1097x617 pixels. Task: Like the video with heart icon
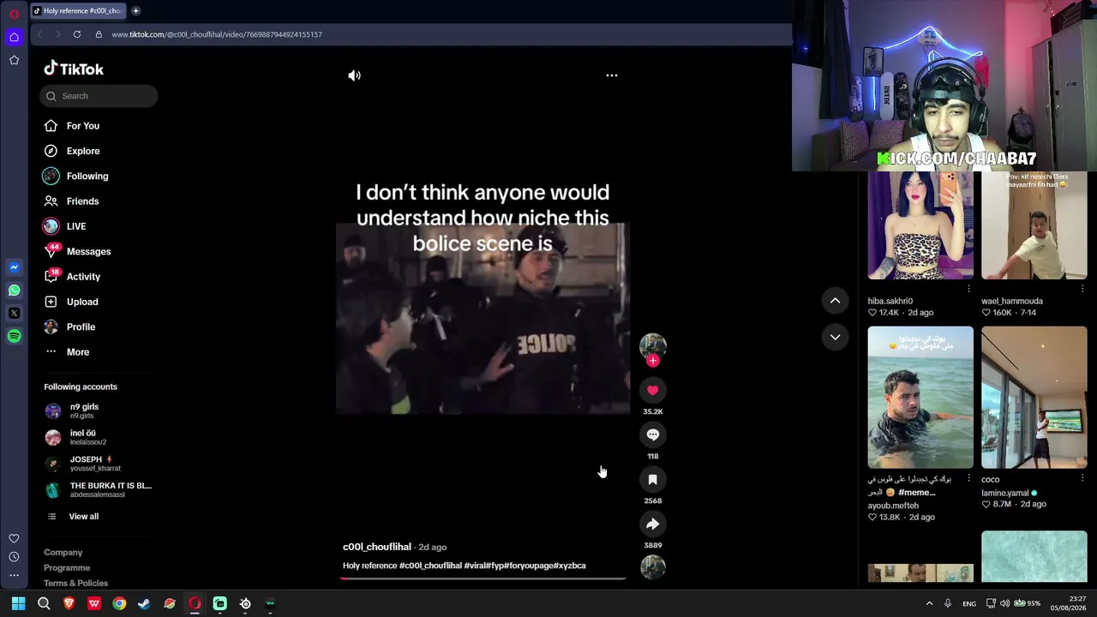click(x=653, y=390)
